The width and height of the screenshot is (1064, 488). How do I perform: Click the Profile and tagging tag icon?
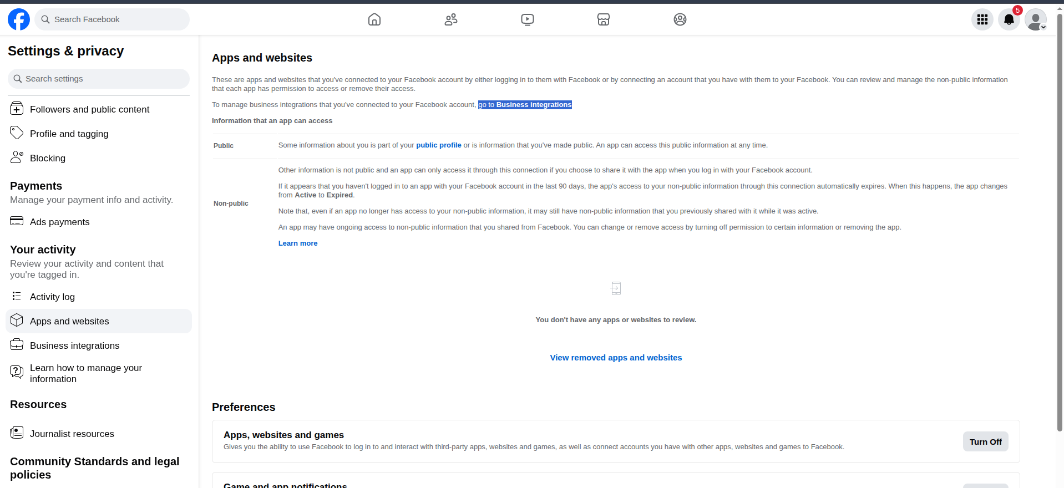click(x=17, y=133)
